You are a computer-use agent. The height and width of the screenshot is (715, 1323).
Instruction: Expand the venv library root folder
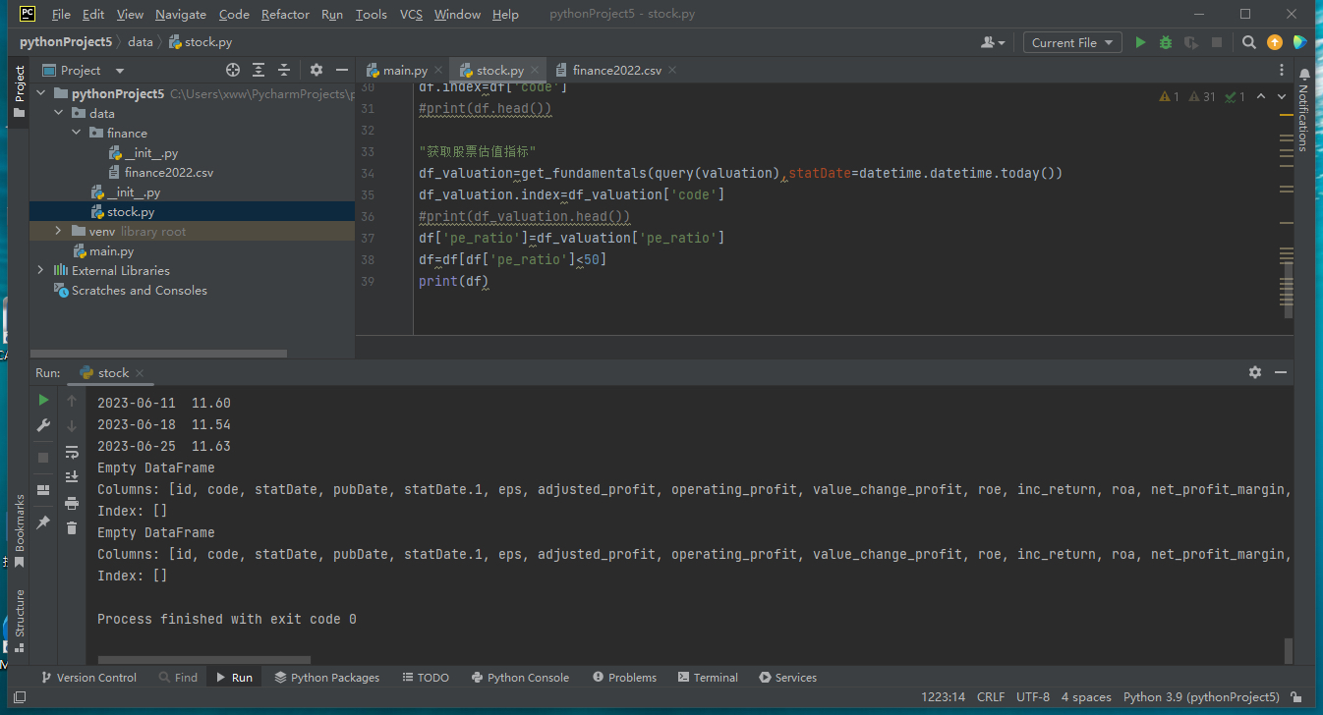click(x=59, y=231)
